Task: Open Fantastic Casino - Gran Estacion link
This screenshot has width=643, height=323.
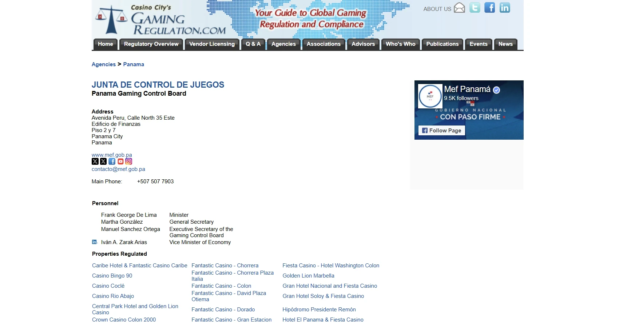Action: (x=232, y=320)
